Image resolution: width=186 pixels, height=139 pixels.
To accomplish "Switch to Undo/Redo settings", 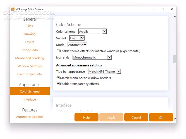I will 30,50.
